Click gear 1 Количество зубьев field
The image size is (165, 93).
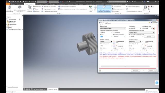[x=106, y=46]
